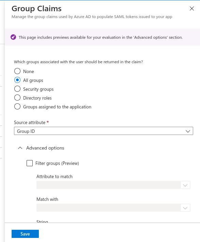Screen dimensions: 200x242
Task: Click the Advanced options label
Action: point(45,148)
